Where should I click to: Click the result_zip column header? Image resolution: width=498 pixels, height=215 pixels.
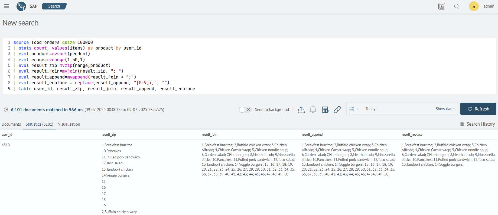point(109,135)
